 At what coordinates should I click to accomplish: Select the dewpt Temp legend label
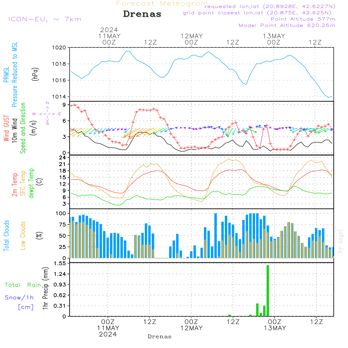click(31, 183)
